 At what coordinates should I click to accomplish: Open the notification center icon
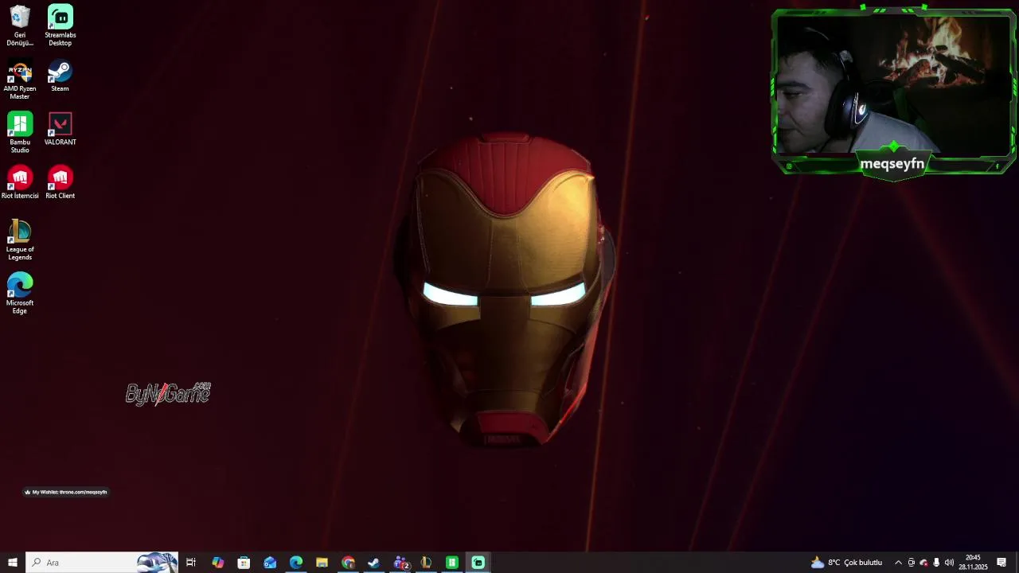[x=1001, y=563]
